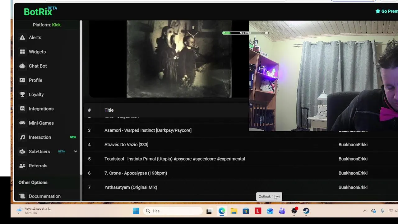Screen dimensions: 398x224
Task: Click the Go Premium star icon
Action: 378,11
